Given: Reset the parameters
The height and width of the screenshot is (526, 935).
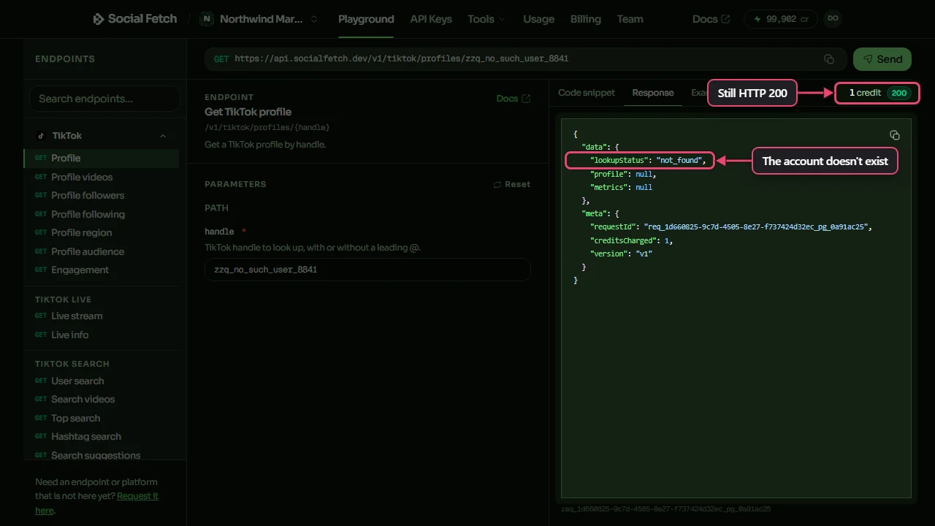Looking at the screenshot, I should (512, 184).
